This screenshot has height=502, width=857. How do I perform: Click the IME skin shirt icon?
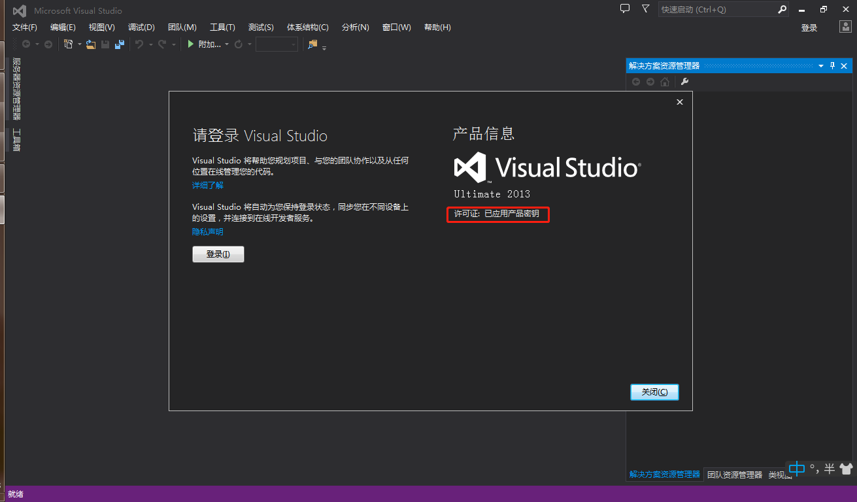(x=846, y=469)
